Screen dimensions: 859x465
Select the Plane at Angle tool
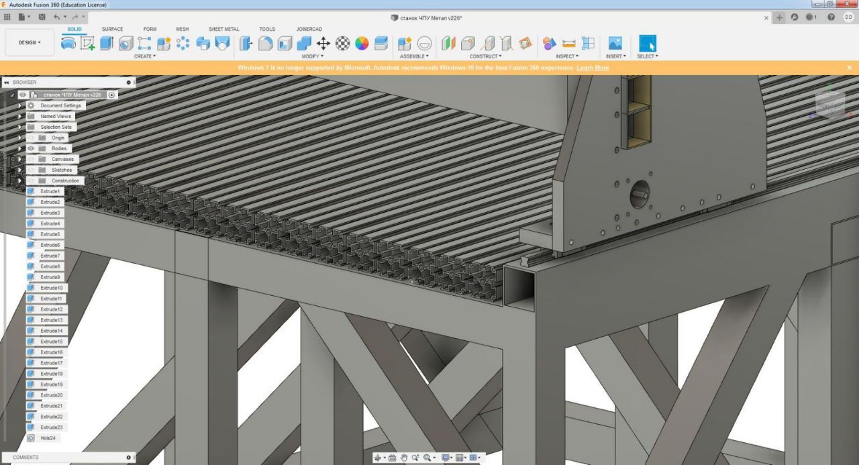coord(468,44)
